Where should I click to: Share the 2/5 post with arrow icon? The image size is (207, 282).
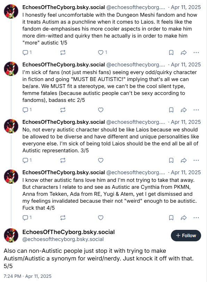pos(183,110)
